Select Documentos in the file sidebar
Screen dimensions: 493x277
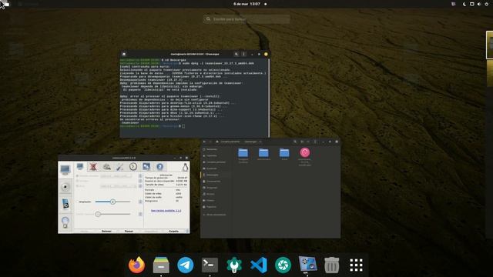pos(216,182)
